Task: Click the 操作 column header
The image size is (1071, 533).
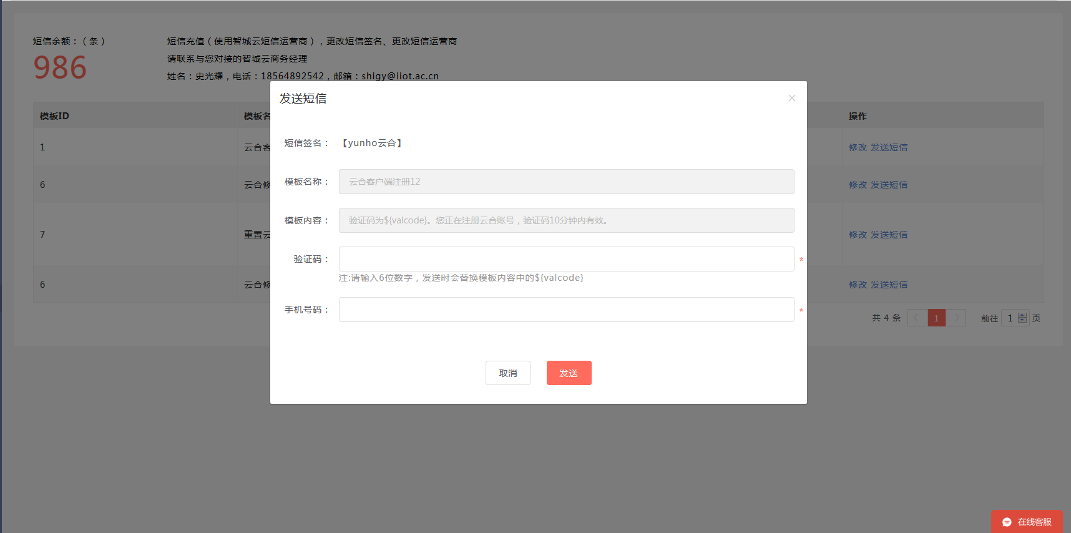Action: [858, 116]
